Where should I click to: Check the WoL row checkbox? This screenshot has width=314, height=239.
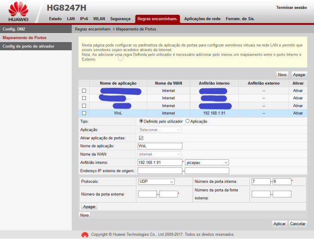[84, 113]
